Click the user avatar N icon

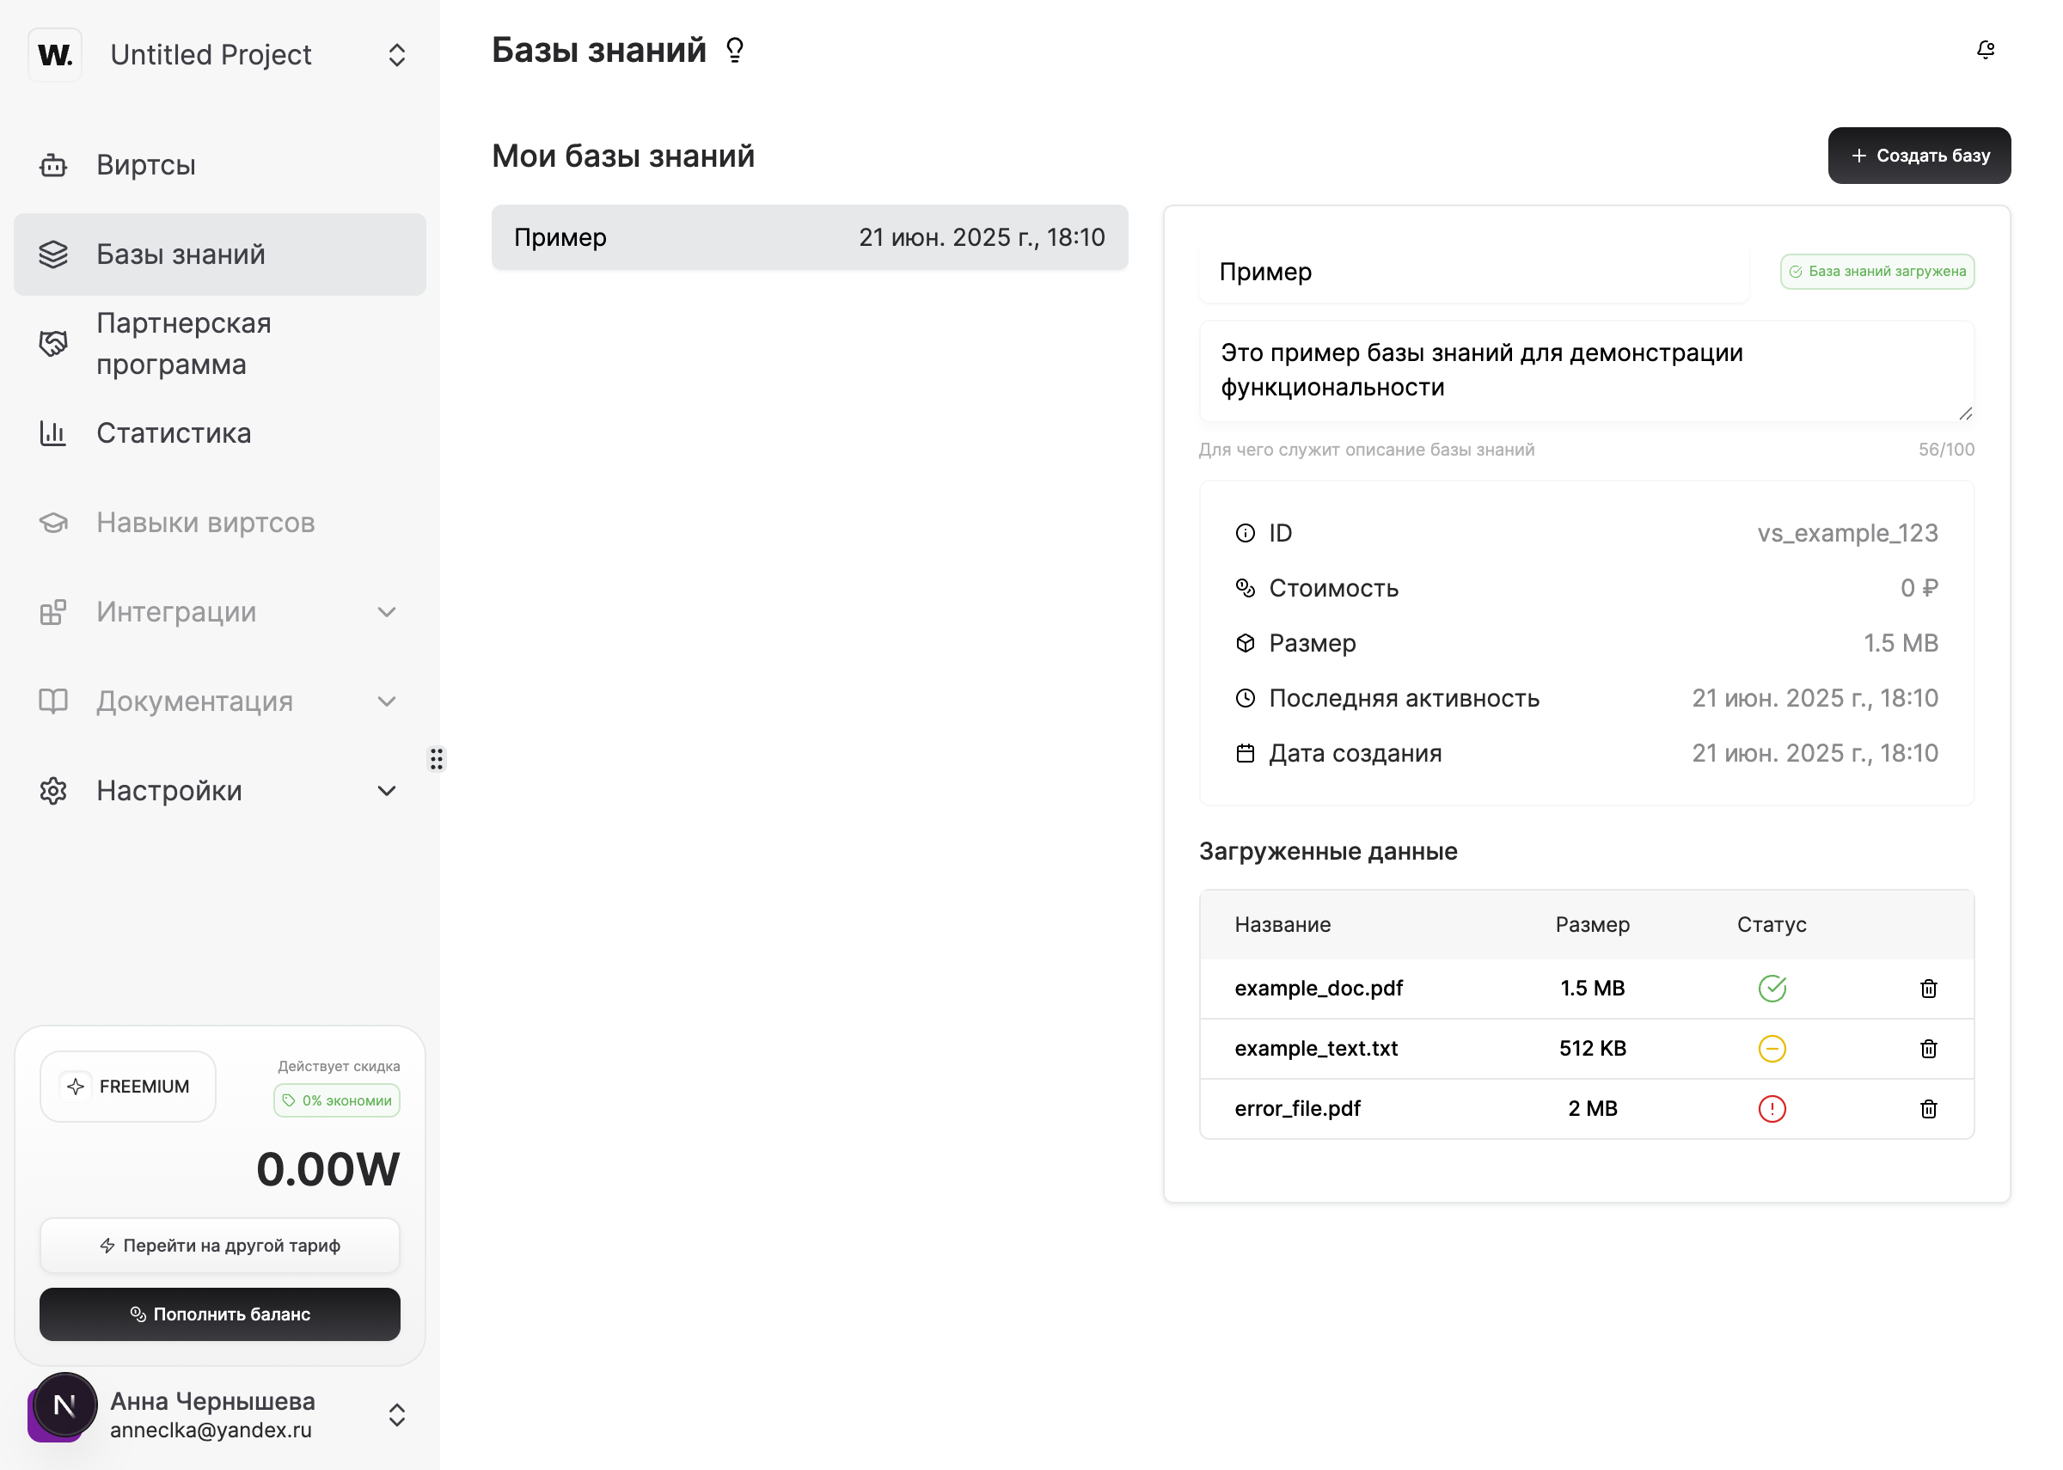click(64, 1406)
